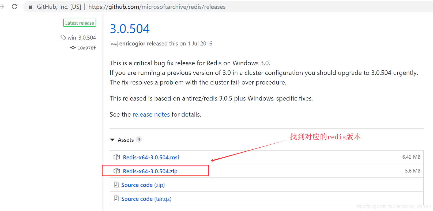The width and height of the screenshot is (433, 211).
Task: Download Redis-x64-3.0.504.msi
Action: [x=151, y=158]
